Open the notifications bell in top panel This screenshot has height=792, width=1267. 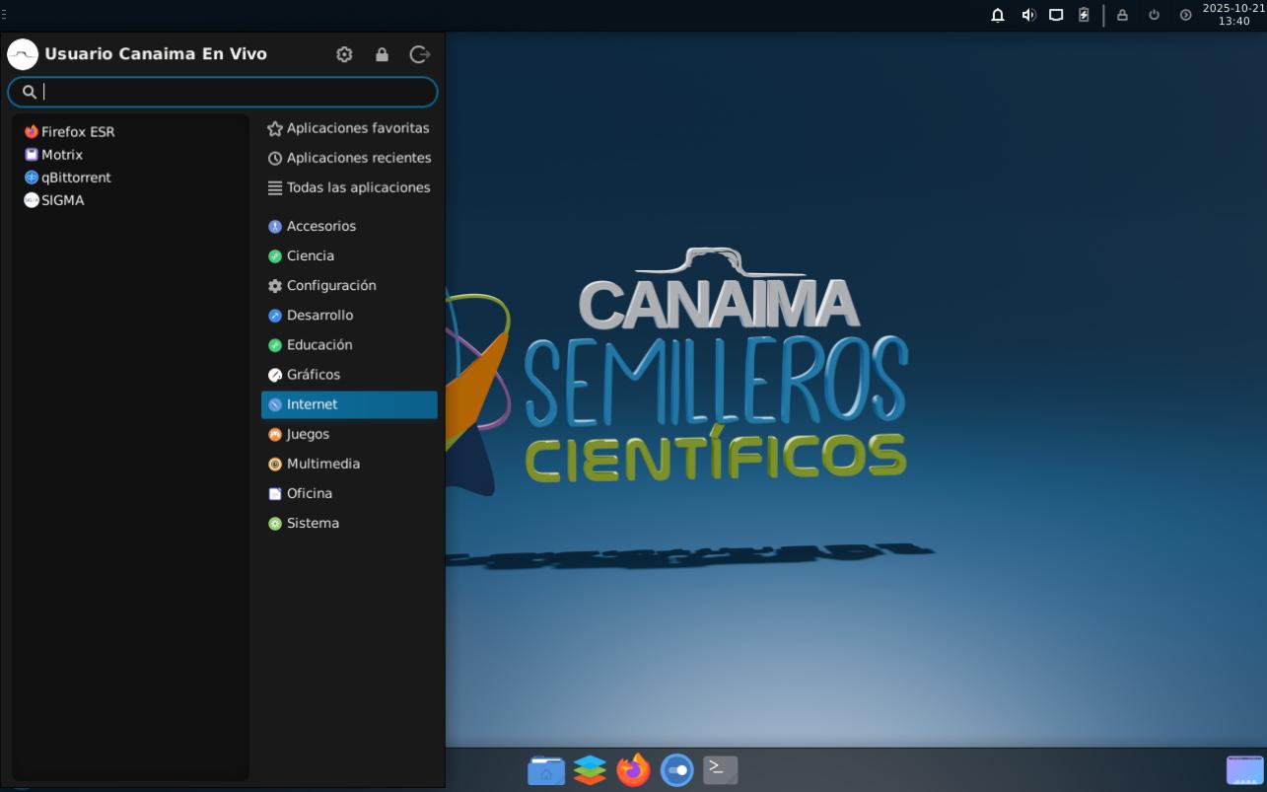[998, 15]
